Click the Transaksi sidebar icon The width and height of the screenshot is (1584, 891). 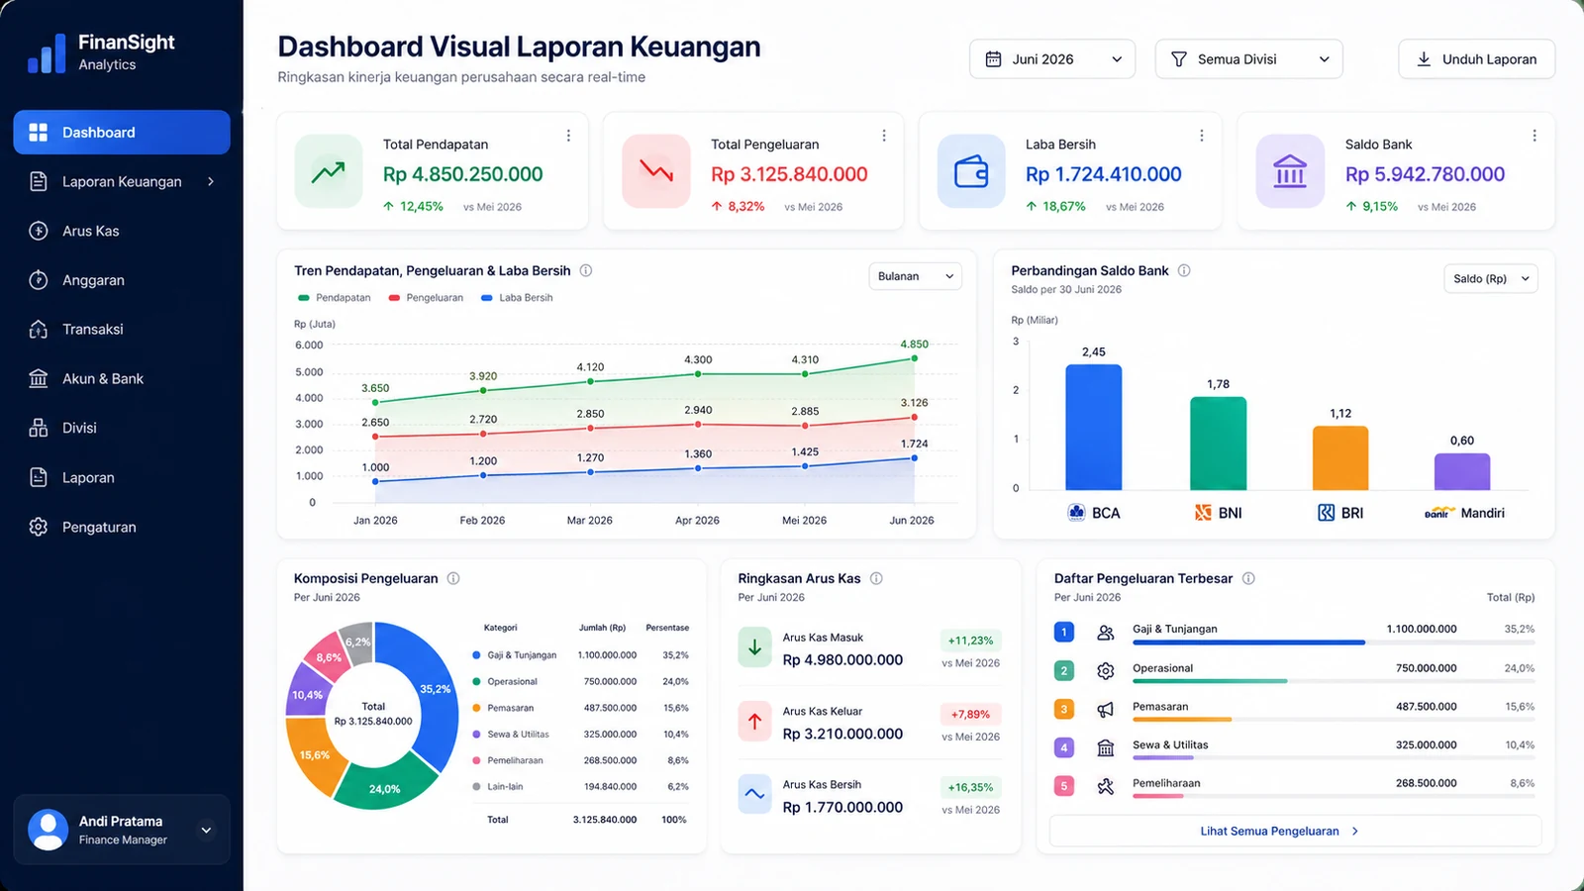(x=39, y=329)
